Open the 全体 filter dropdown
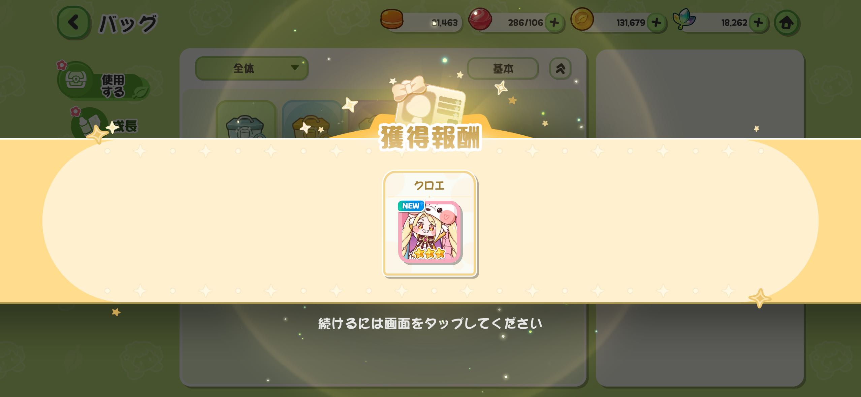This screenshot has width=861, height=397. coord(252,68)
